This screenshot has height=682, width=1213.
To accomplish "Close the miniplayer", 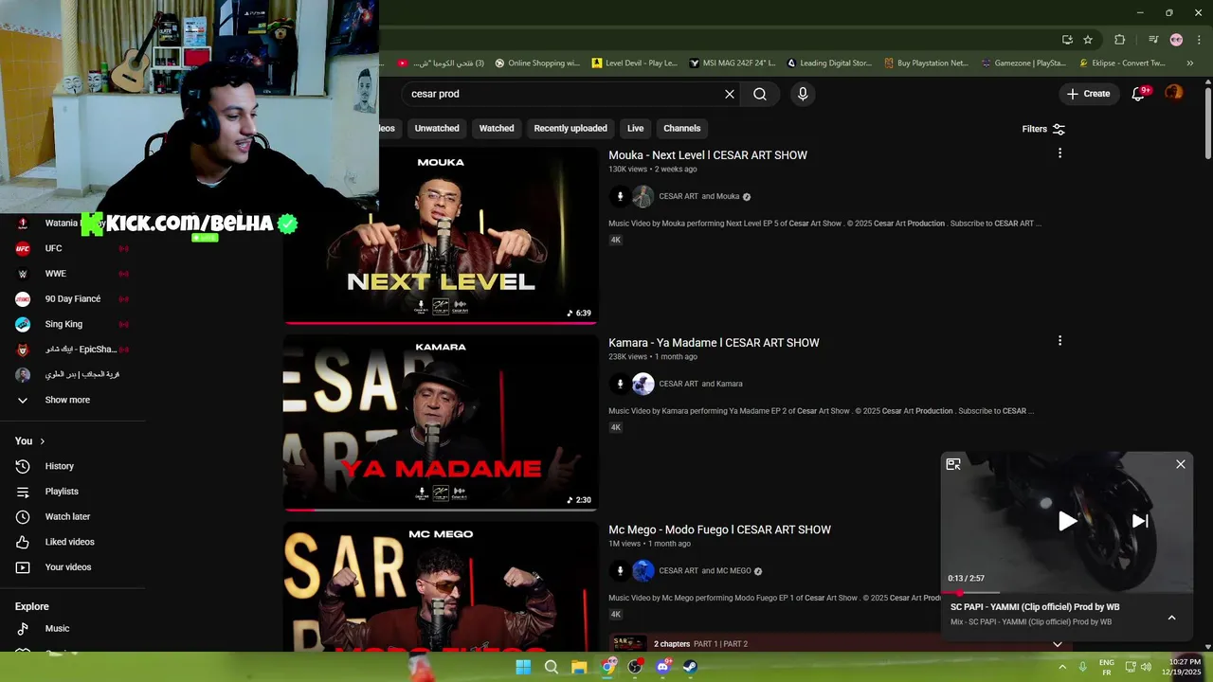I will [1181, 464].
